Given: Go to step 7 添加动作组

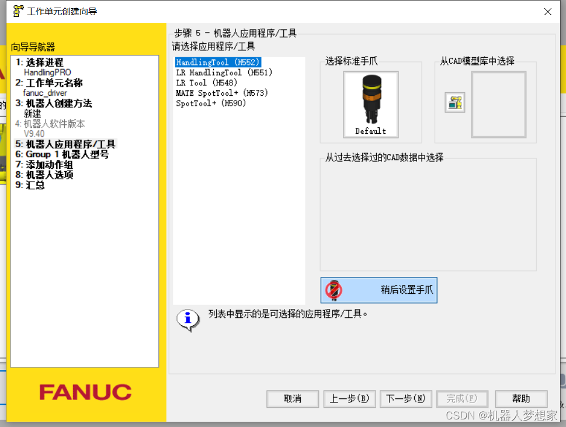Looking at the screenshot, I should coord(44,165).
